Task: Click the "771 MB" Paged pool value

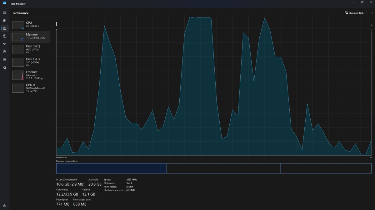Action: coord(63,204)
